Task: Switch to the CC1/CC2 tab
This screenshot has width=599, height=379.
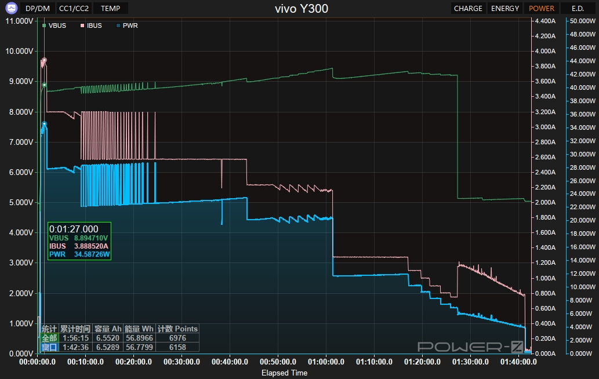Action: click(74, 8)
